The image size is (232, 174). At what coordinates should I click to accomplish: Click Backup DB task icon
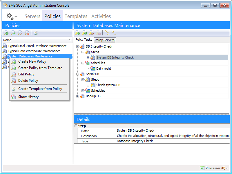tap(82, 96)
